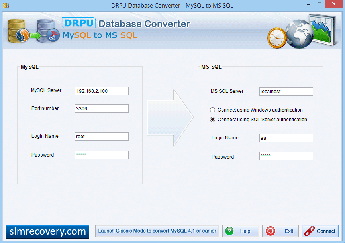
Task: Click the MySQL Login Name field with root
Action: click(x=102, y=137)
